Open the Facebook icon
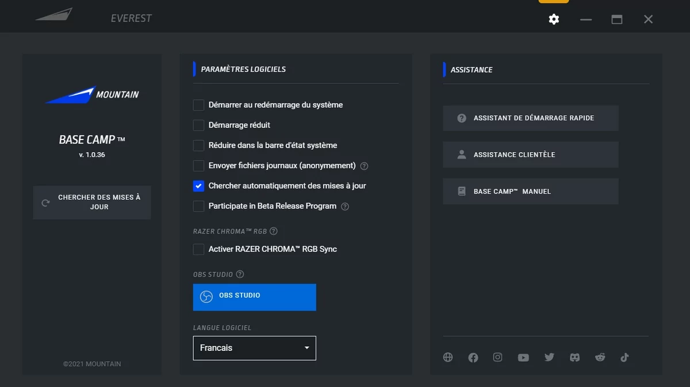The width and height of the screenshot is (690, 387). click(x=473, y=358)
